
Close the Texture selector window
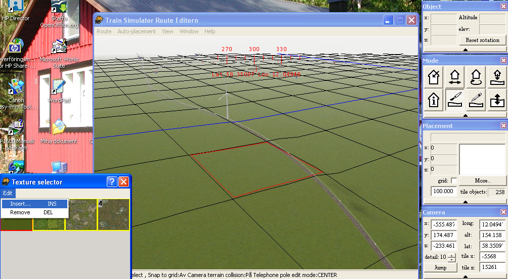tap(124, 182)
